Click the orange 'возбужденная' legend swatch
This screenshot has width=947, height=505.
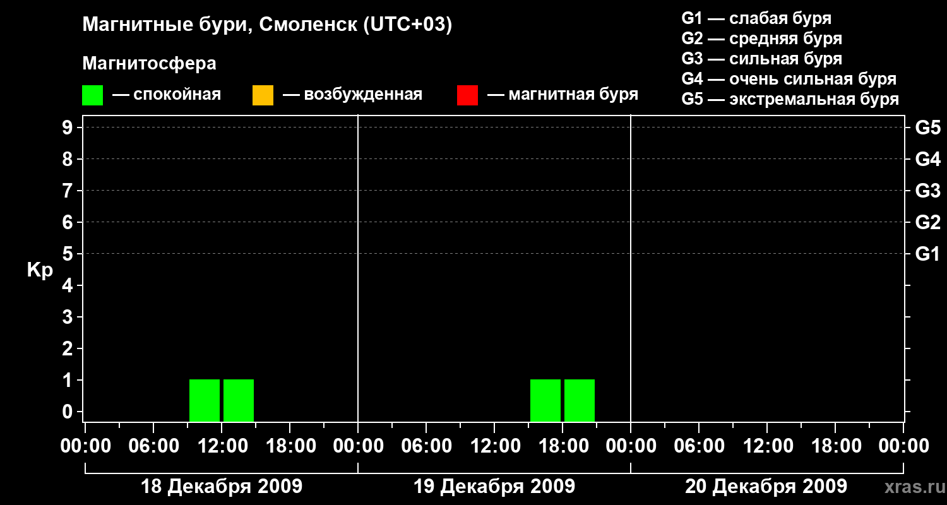click(263, 95)
